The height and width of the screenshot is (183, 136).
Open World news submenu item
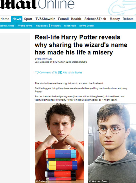(25, 26)
